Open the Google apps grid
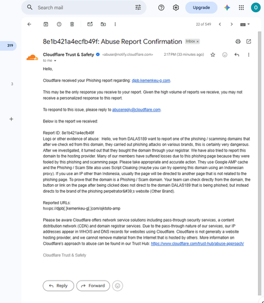Image resolution: width=264 pixels, height=303 pixels. pyautogui.click(x=241, y=8)
